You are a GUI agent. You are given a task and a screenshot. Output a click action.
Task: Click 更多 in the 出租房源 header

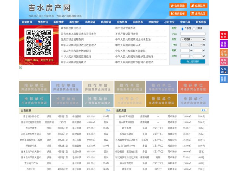coord(204,111)
